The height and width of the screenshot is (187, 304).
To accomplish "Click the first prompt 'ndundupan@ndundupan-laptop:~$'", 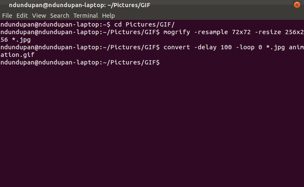I will 55,24.
